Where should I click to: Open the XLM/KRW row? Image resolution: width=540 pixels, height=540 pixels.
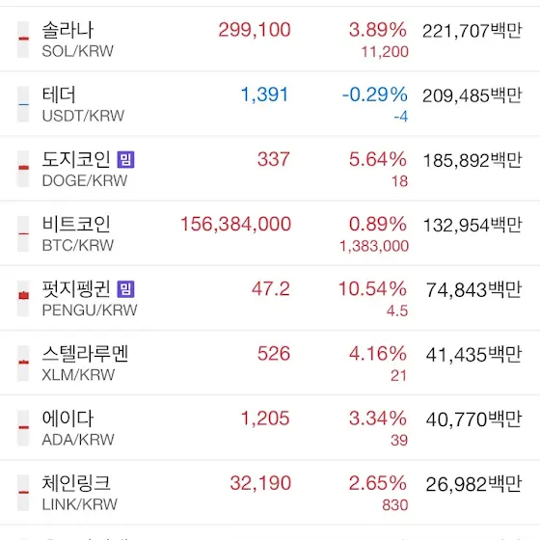point(270,363)
